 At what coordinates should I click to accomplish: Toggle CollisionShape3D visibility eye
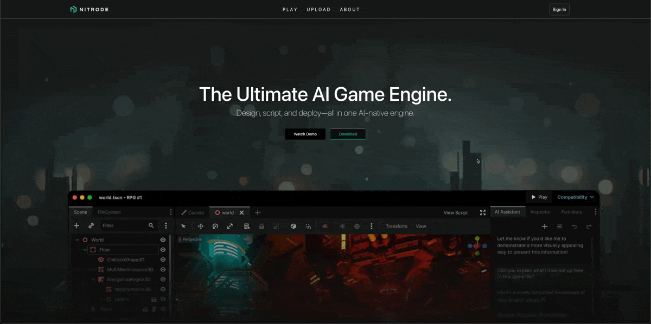tap(163, 260)
